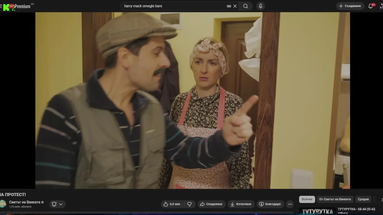Image resolution: width=383 pixels, height=215 pixels.
Task: Open the Светът на Ванката channel name
Action: tap(25, 202)
